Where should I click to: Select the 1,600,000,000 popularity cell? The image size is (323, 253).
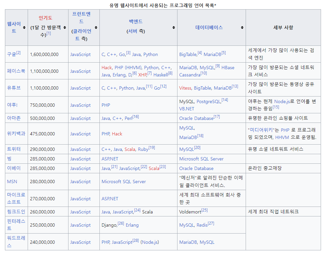44,54
